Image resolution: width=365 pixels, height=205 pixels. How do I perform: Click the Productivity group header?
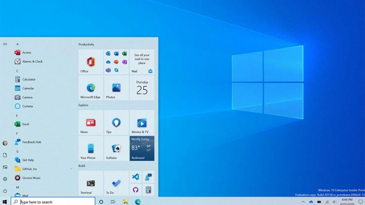point(86,44)
